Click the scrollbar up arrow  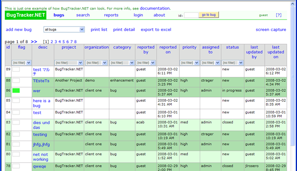(x=293, y=4)
